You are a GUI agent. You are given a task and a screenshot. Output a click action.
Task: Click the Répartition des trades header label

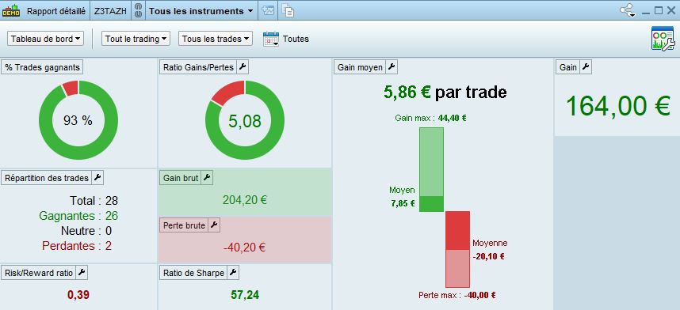click(47, 177)
